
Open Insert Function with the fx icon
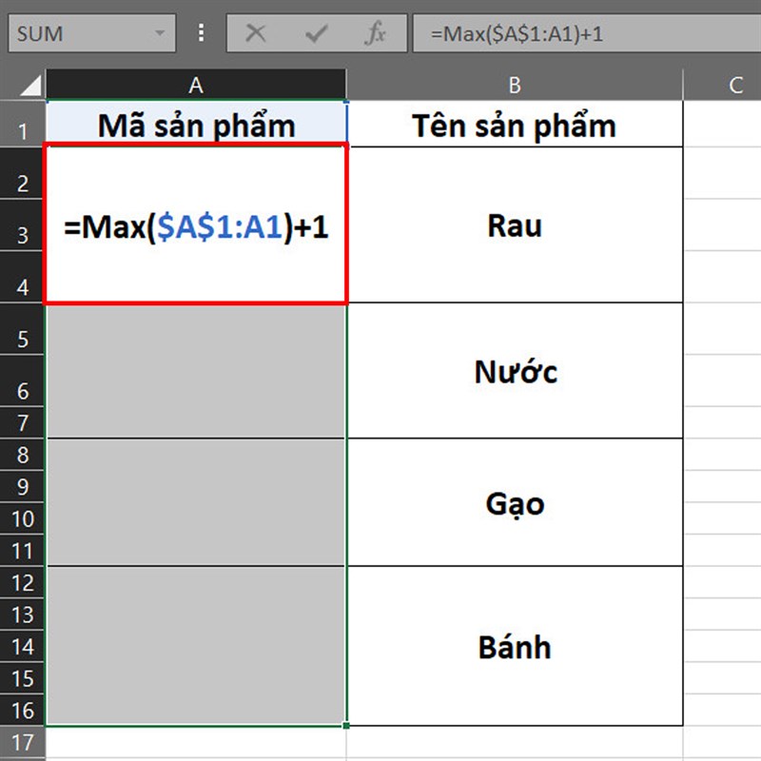[x=375, y=31]
